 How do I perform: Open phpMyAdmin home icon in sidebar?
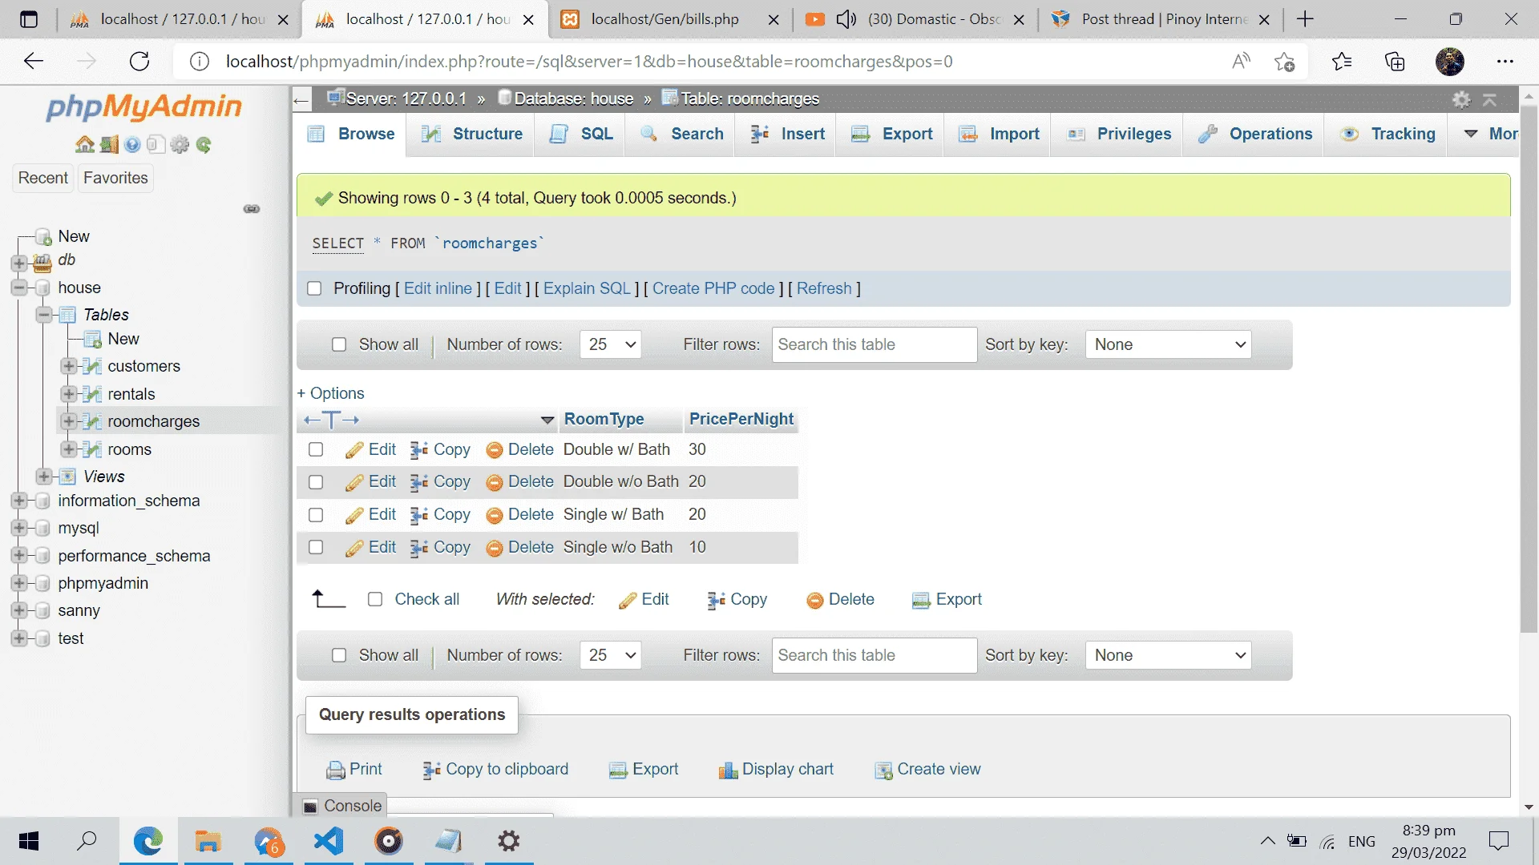click(x=84, y=144)
